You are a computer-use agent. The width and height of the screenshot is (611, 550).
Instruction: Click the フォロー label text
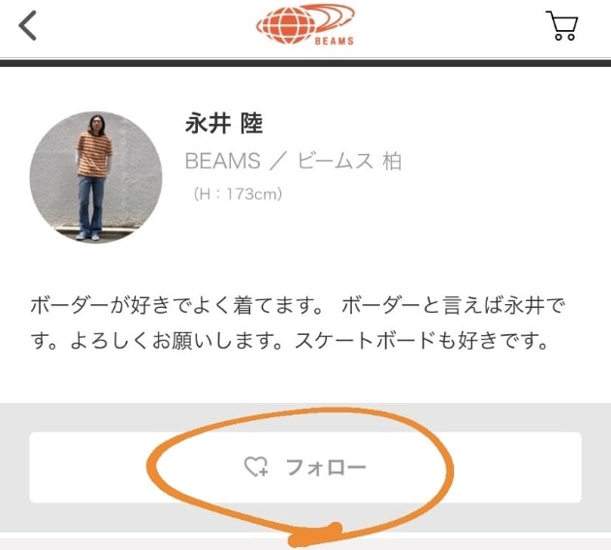click(x=326, y=467)
